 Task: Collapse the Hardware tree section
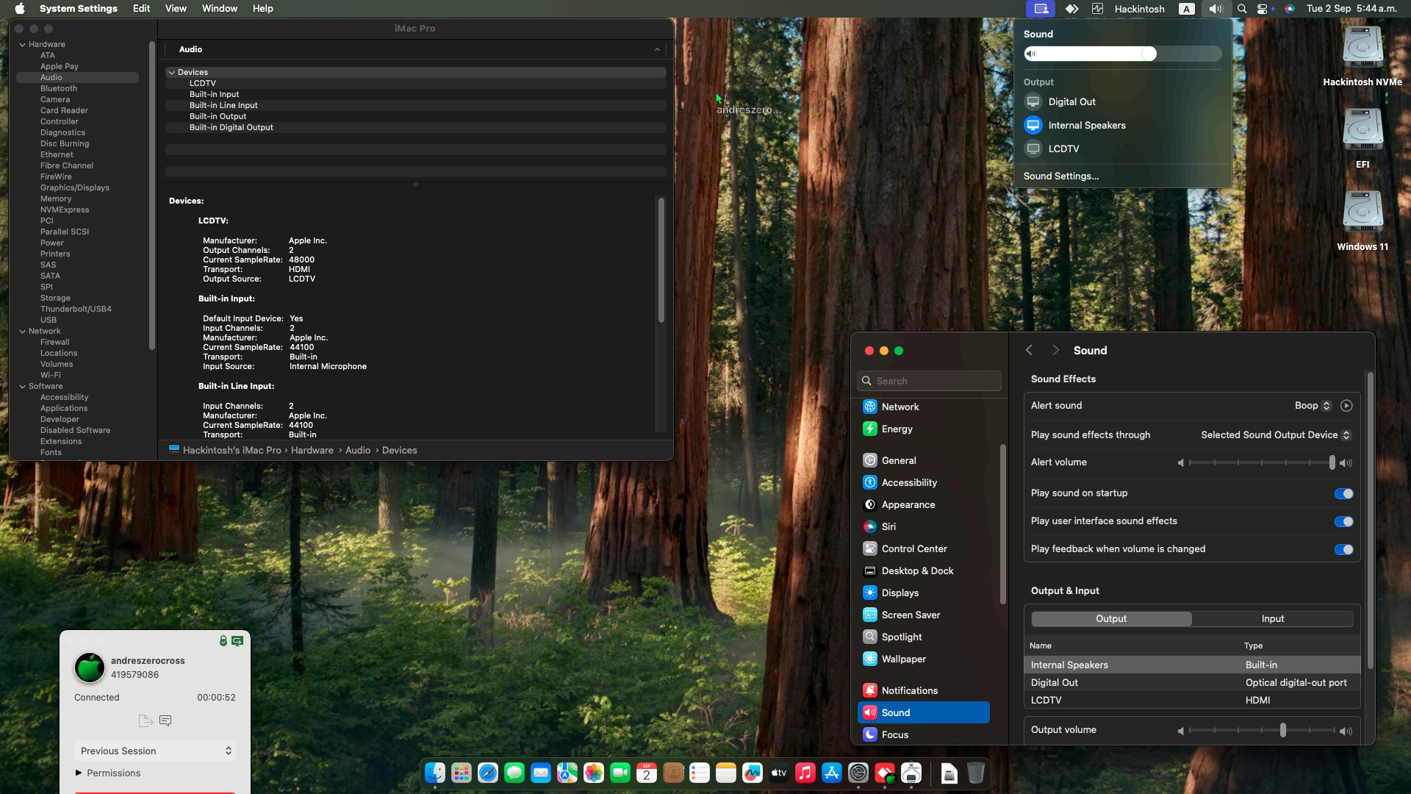tap(23, 45)
